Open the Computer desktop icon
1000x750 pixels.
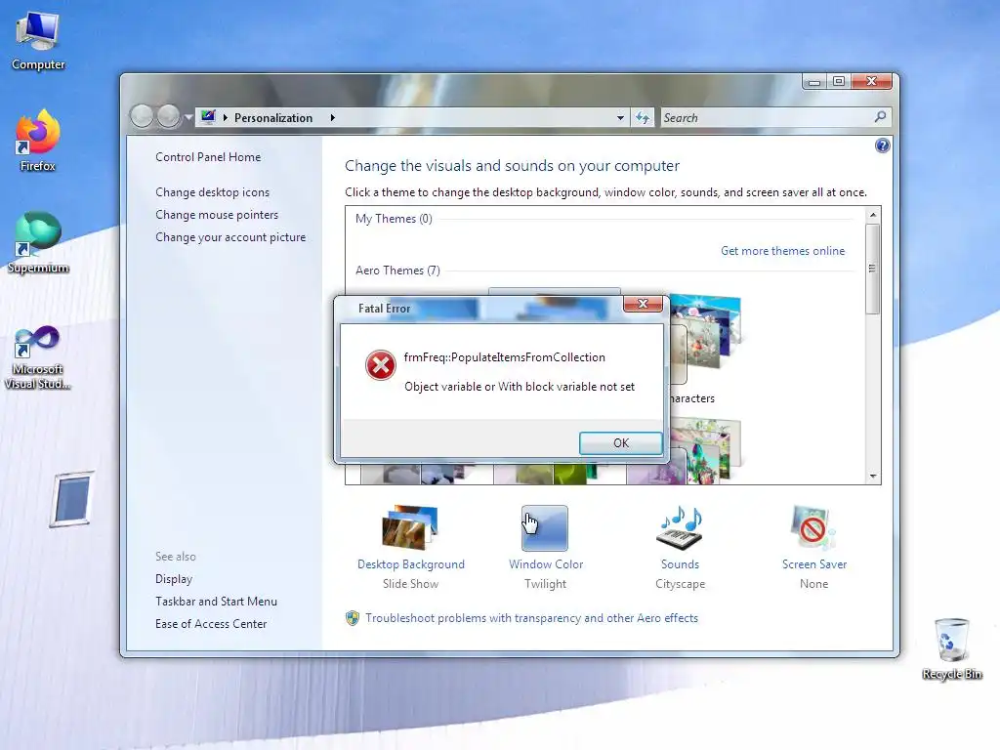coord(38,41)
